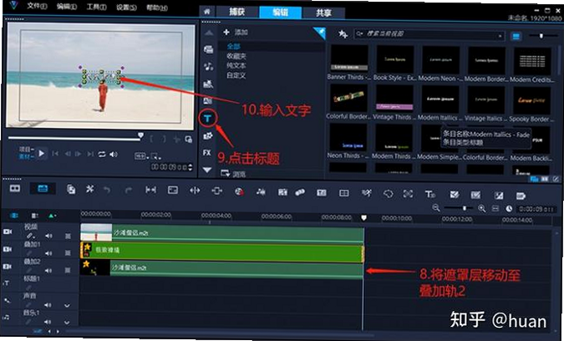
Task: Click the show all visible tracks icon
Action: pos(14,216)
